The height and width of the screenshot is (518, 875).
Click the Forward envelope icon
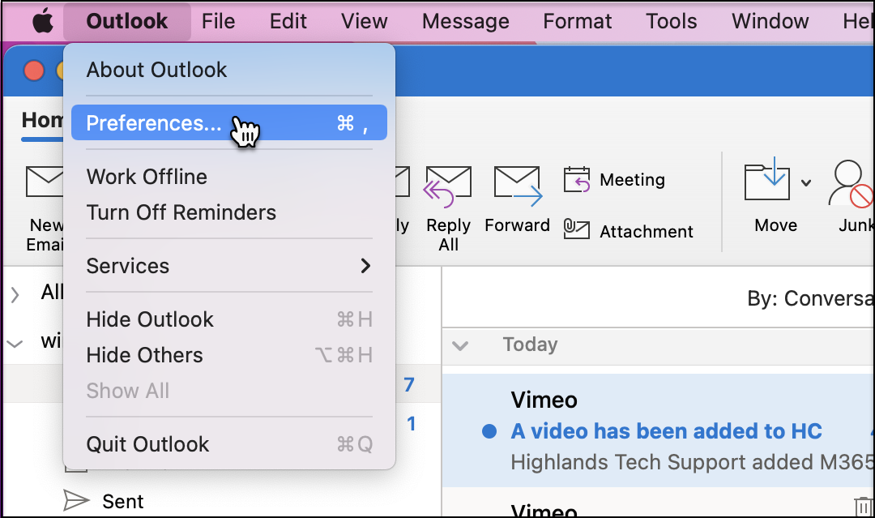517,185
